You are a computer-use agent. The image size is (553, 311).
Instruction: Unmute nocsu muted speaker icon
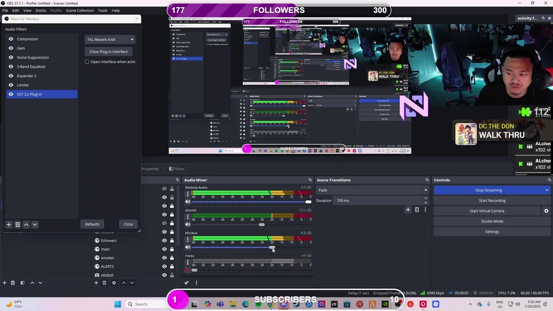coord(188,270)
